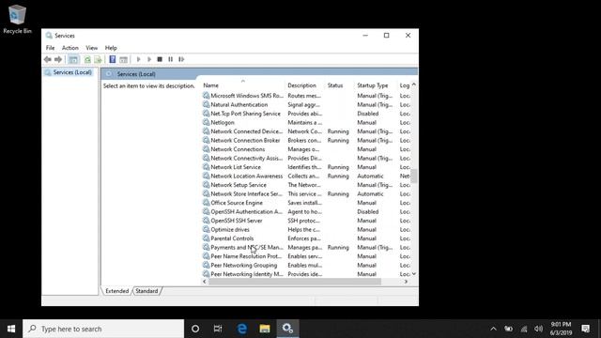Click the Refresh toolbar icon
This screenshot has height=338, width=601.
pyautogui.click(x=87, y=59)
